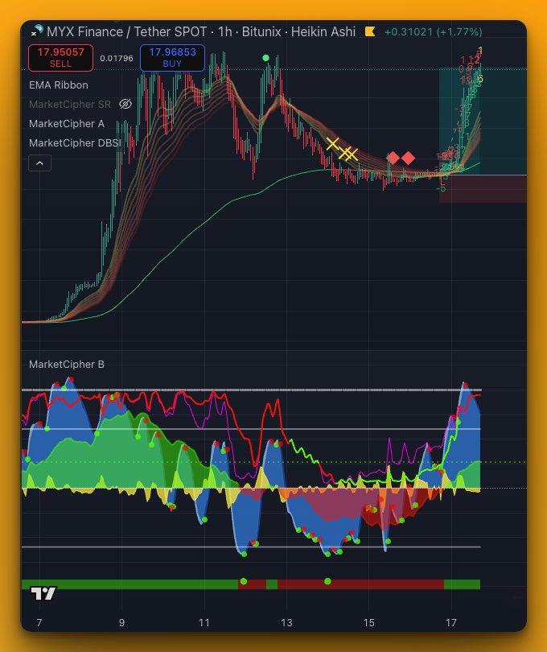
Task: Click the blue BUY price button
Action: [x=172, y=58]
